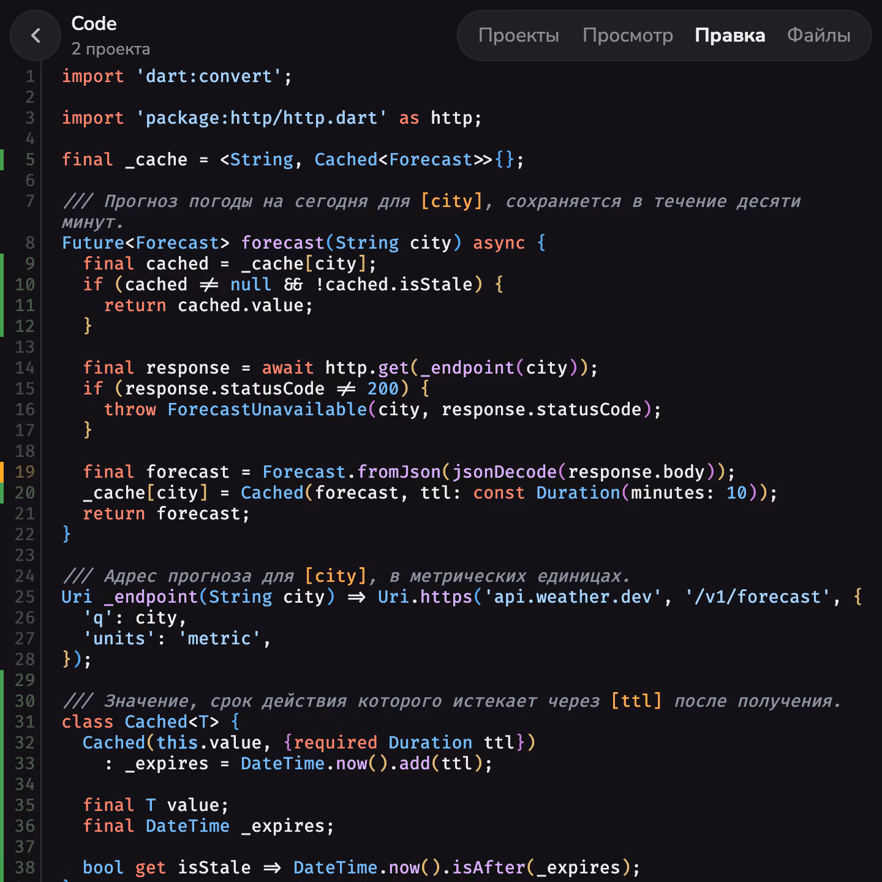Click '/v1/forecast' path string
The height and width of the screenshot is (882, 882).
pyautogui.click(x=758, y=597)
